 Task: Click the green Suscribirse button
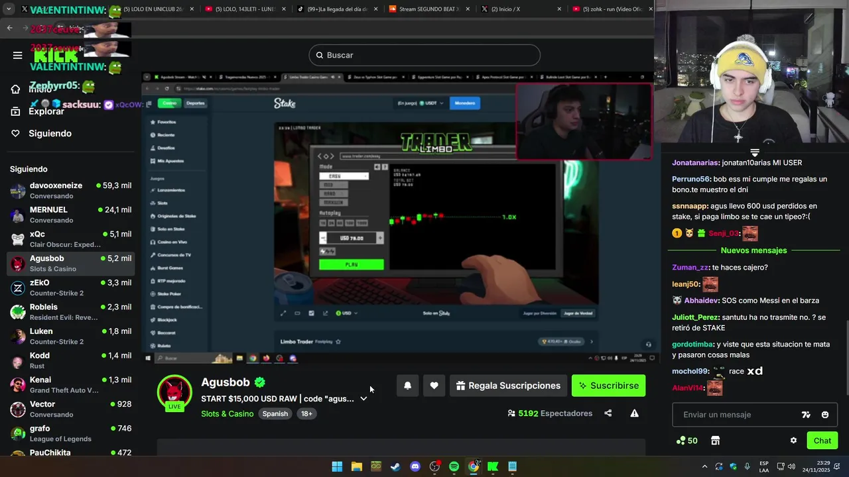608,386
